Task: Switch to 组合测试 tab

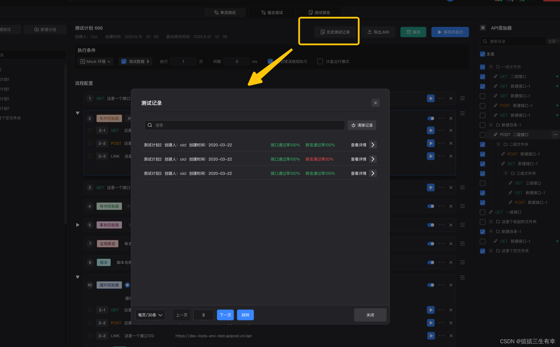Action: (272, 13)
